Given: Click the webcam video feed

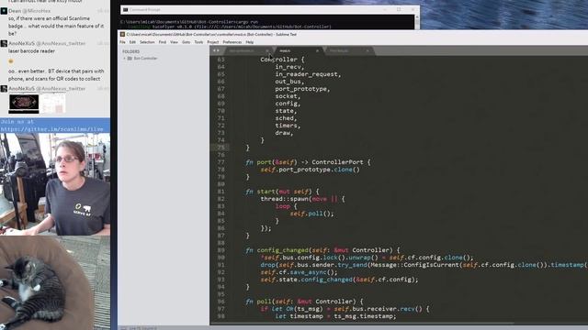Looking at the screenshot, I should (x=55, y=184).
